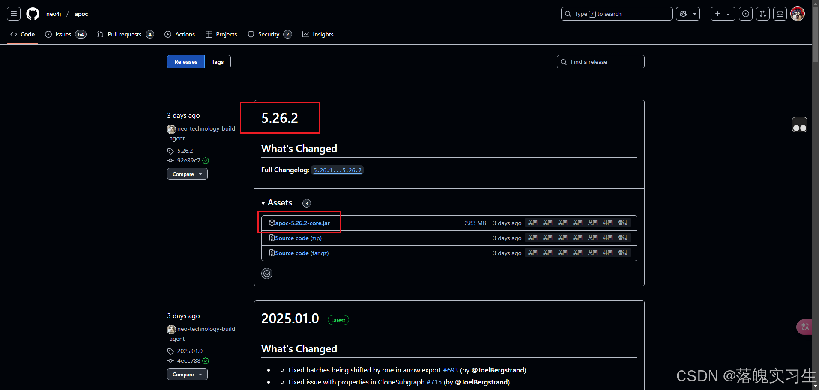Viewport: 819px width, 390px height.
Task: Open the Copilot chat icon
Action: (x=683, y=14)
